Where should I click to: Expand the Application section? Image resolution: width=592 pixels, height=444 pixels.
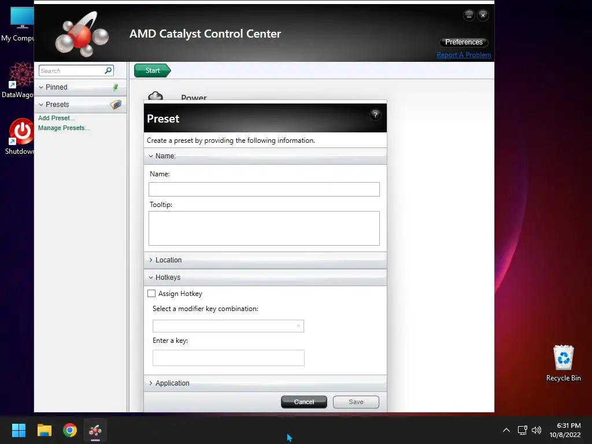tap(151, 383)
